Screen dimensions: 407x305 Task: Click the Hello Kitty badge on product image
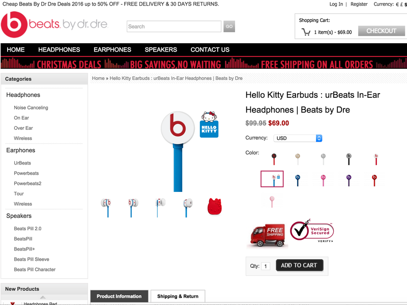209,124
